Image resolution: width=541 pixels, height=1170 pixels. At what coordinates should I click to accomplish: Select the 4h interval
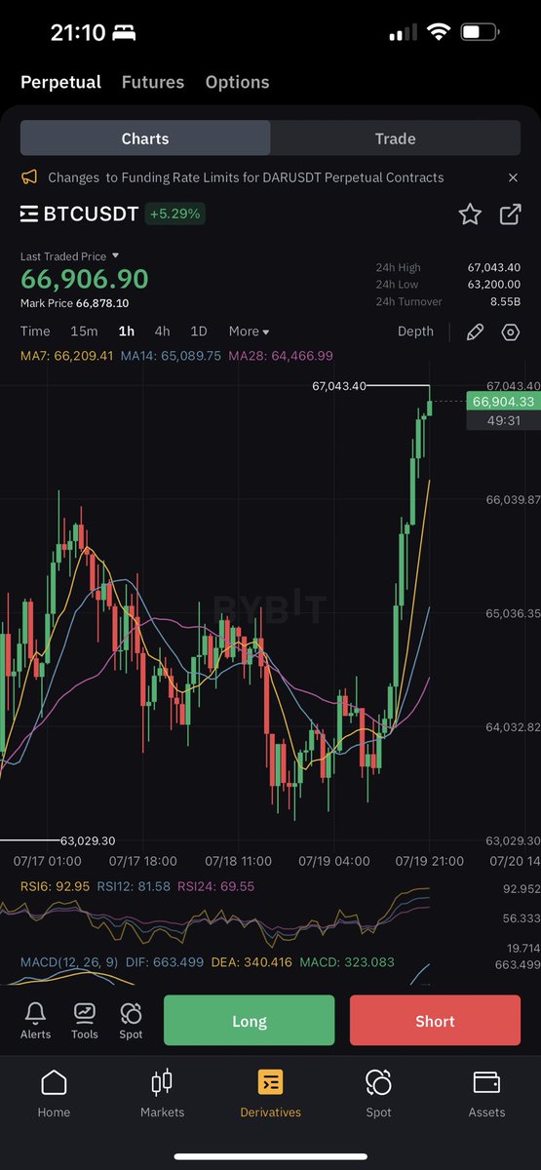point(162,331)
